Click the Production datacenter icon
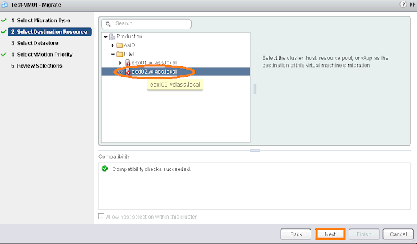417x244 pixels. [x=113, y=36]
